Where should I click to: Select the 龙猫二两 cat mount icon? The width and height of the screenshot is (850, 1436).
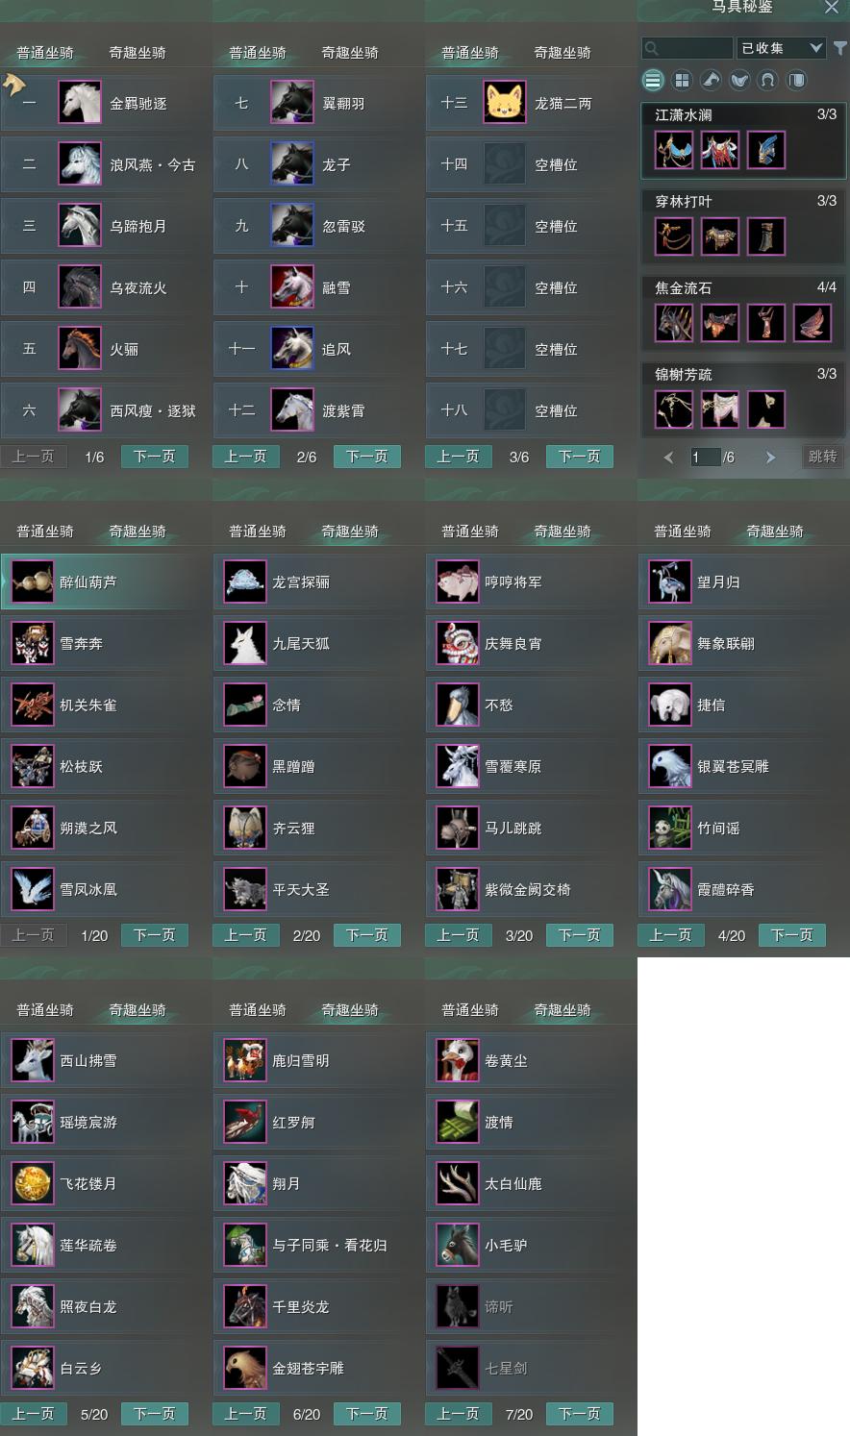504,102
